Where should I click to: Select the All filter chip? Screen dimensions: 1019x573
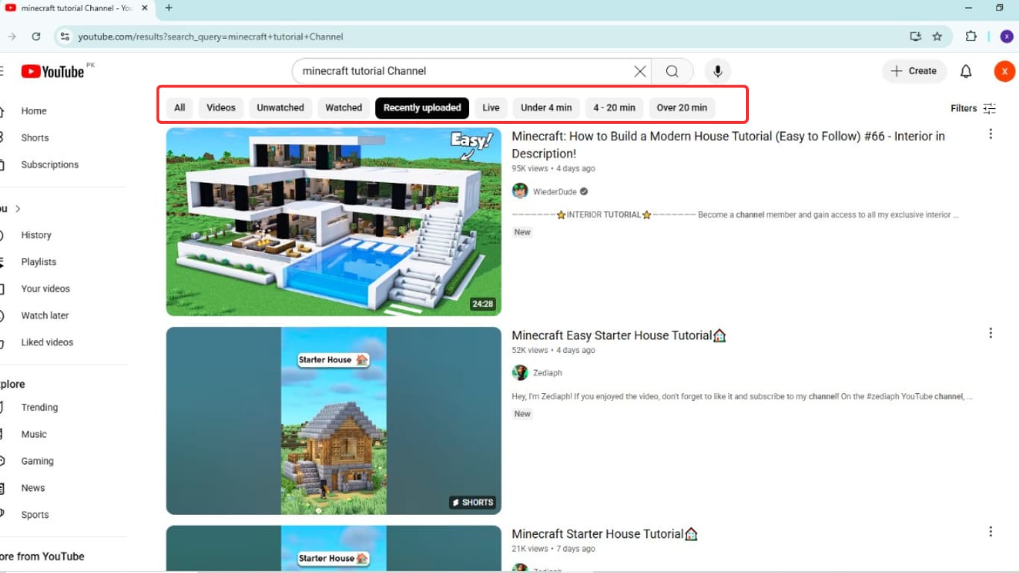(180, 107)
